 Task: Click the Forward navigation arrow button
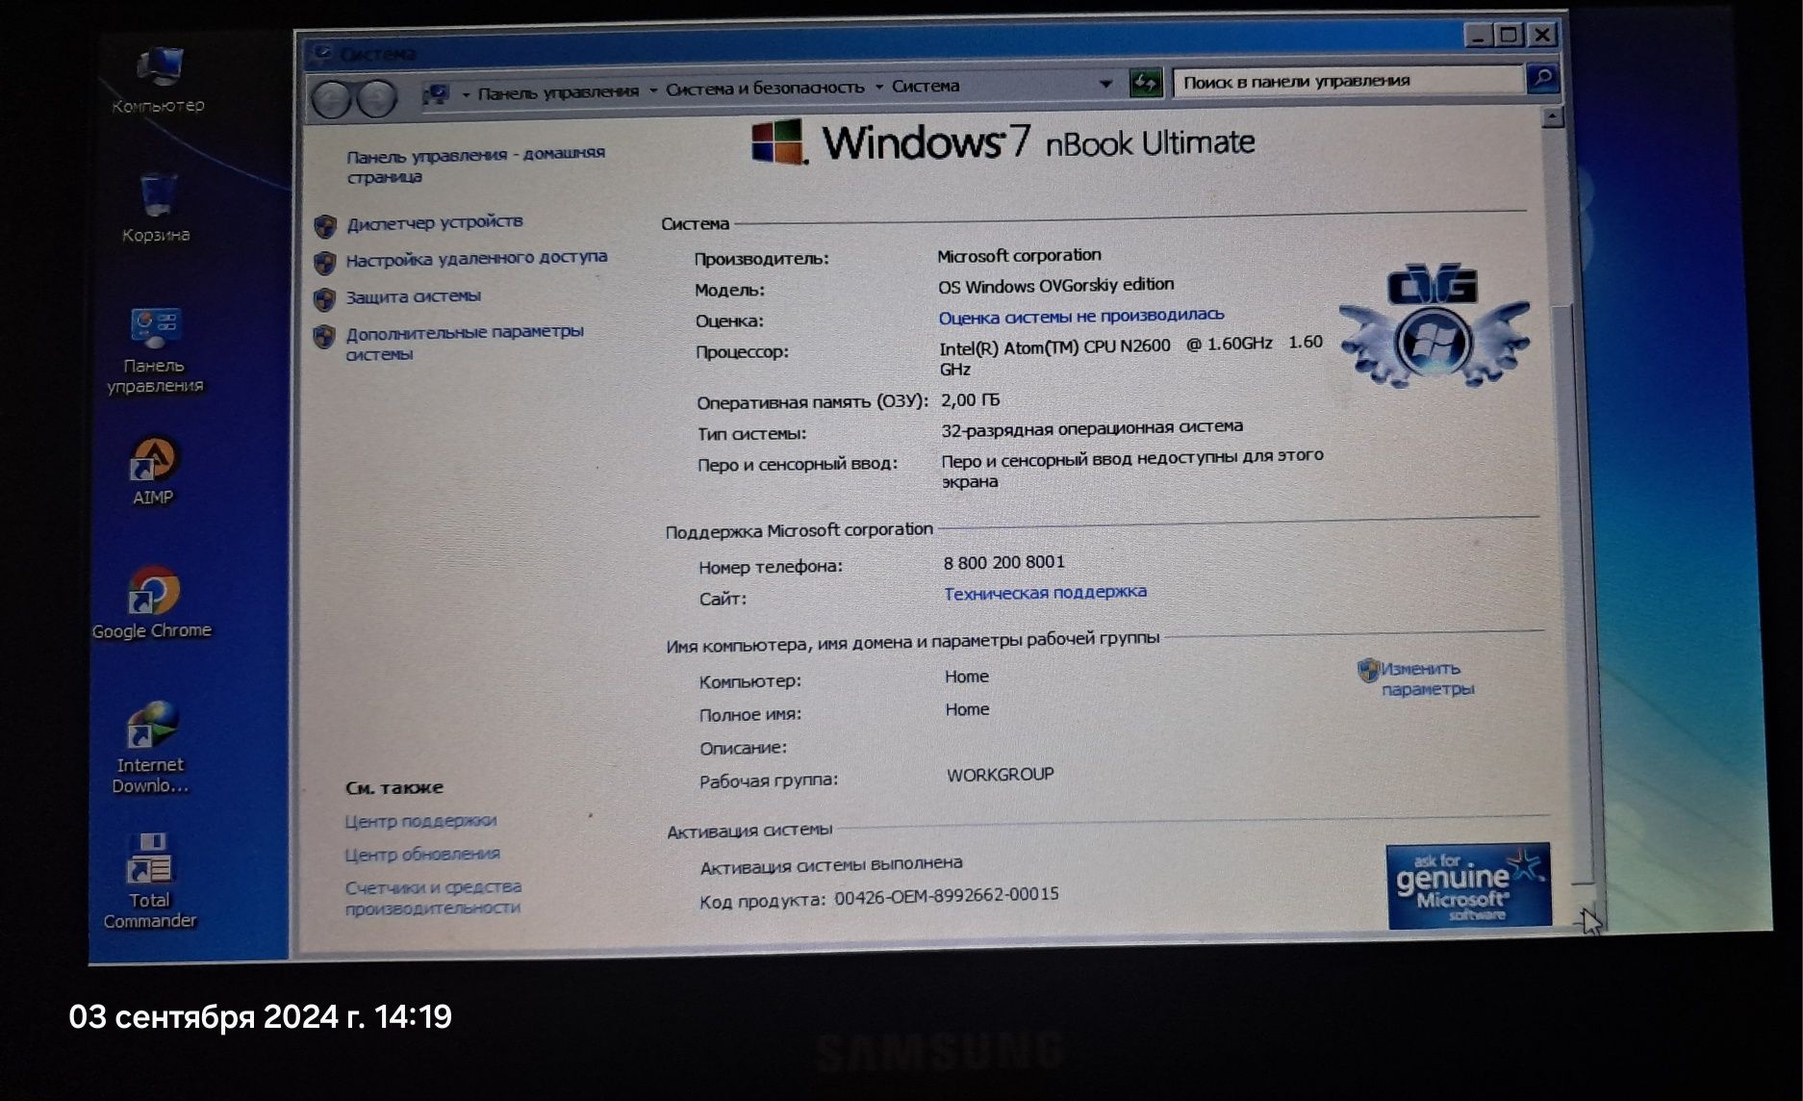(377, 98)
